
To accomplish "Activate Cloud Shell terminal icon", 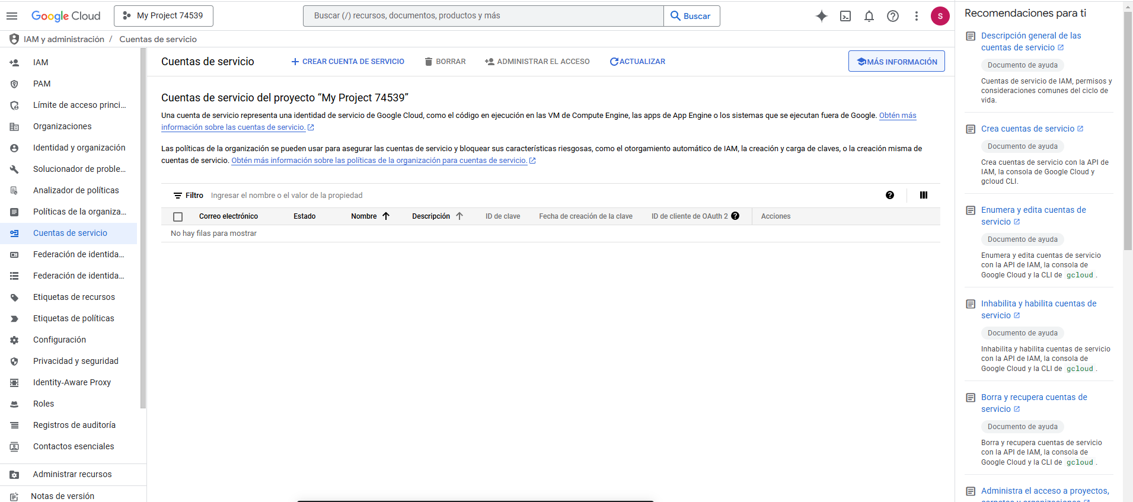I will 845,16.
